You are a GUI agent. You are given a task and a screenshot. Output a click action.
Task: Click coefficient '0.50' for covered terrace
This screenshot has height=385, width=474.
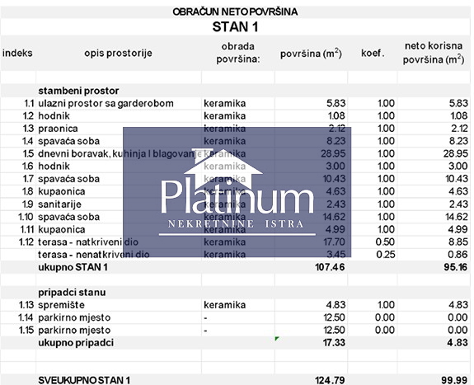385,242
